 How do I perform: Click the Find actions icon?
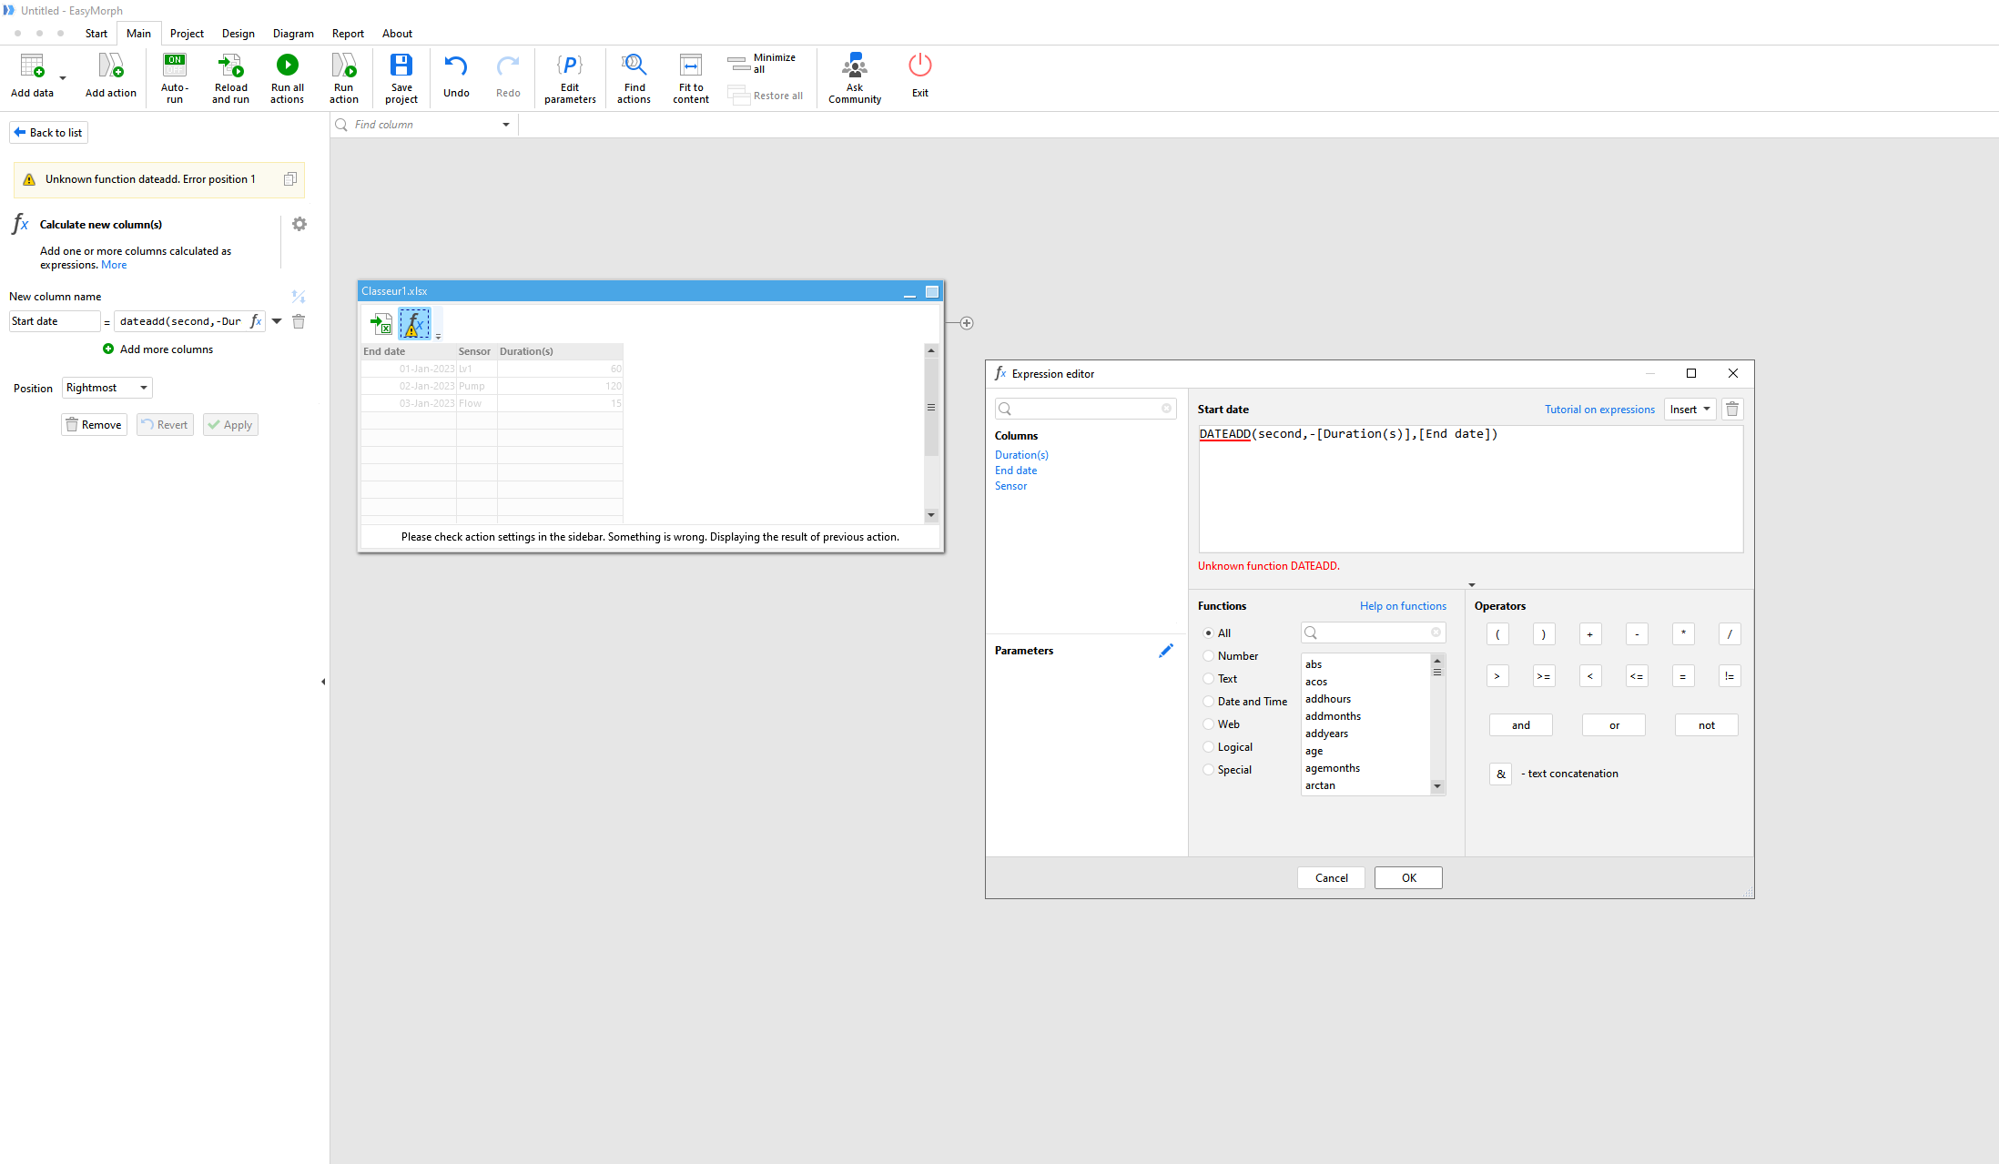(x=634, y=65)
